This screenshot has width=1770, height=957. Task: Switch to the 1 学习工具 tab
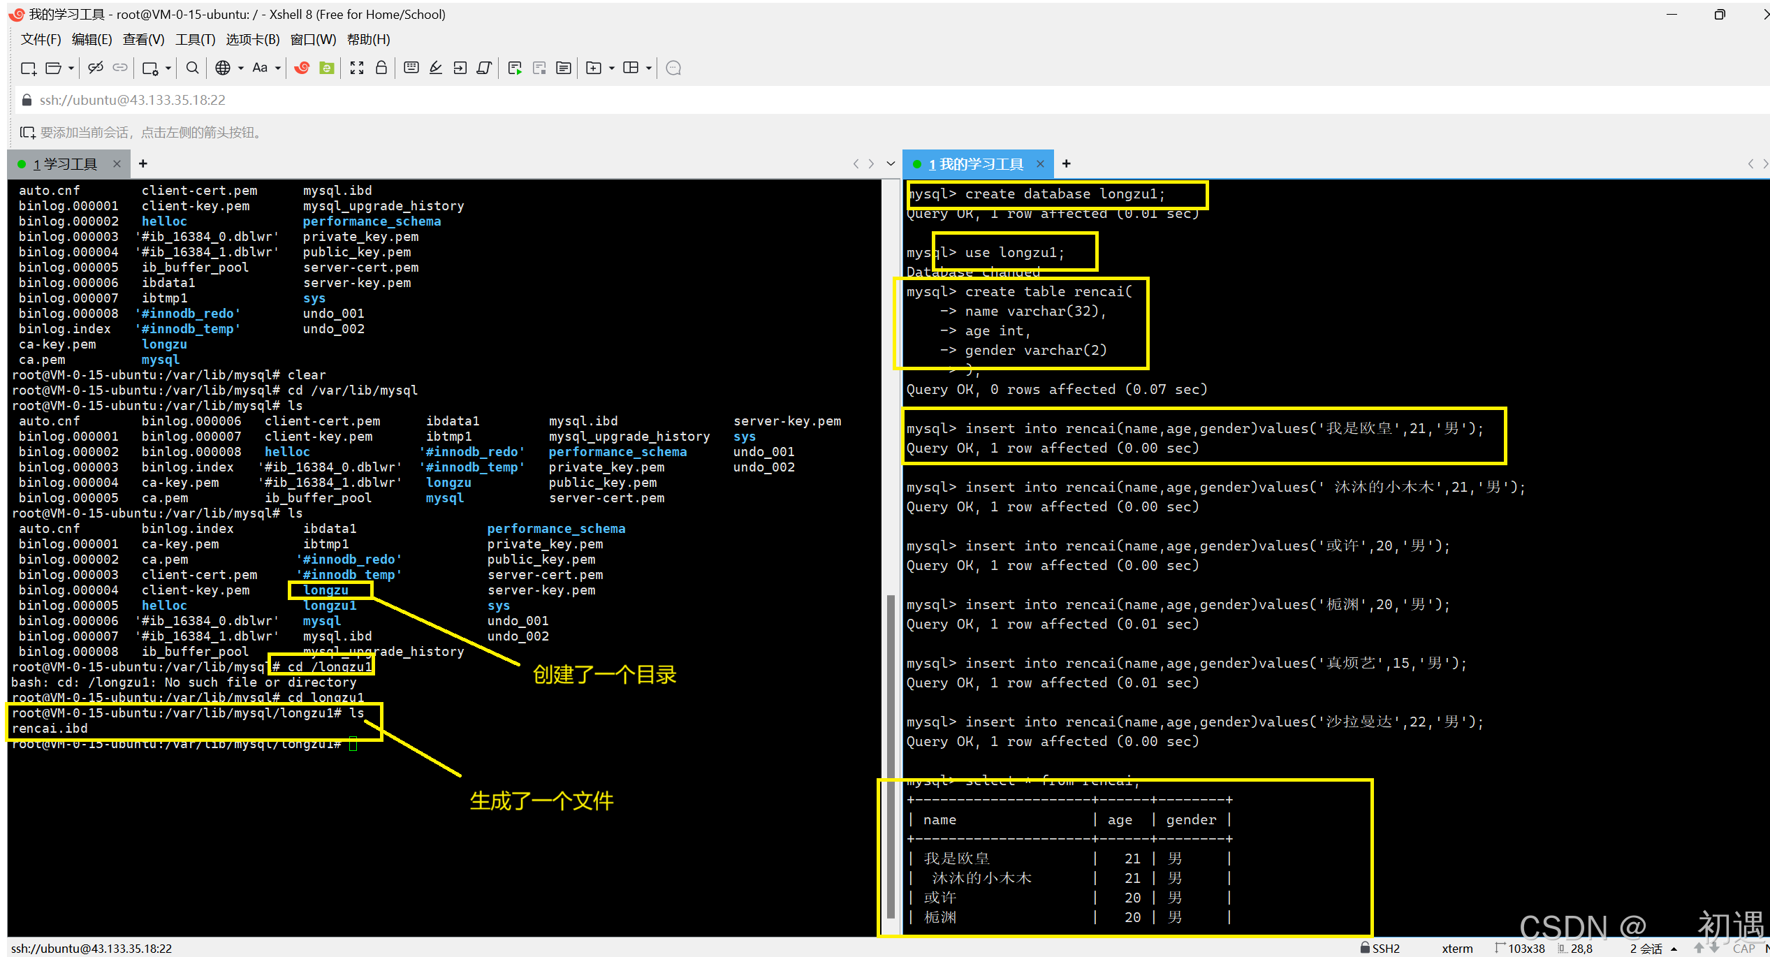(65, 163)
